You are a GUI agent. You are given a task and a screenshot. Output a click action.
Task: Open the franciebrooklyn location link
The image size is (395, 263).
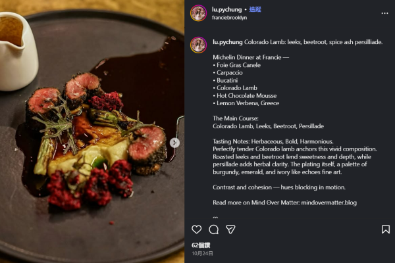pyautogui.click(x=229, y=18)
